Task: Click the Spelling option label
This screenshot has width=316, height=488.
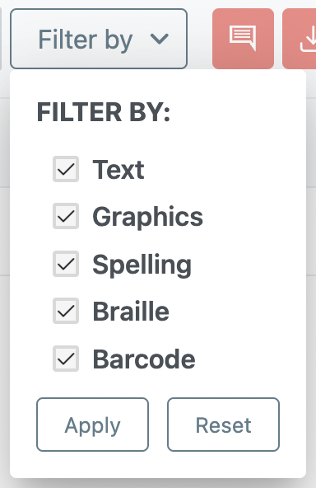Action: pyautogui.click(x=142, y=265)
